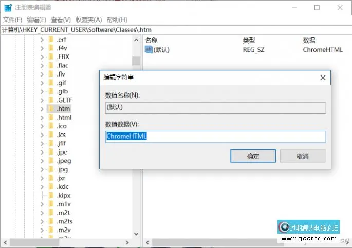Click the (默认) string value icon
The height and width of the screenshot is (248, 352).
click(149, 50)
